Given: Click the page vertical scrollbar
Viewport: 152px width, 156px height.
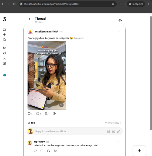Looking at the screenshot, I should tap(151, 73).
